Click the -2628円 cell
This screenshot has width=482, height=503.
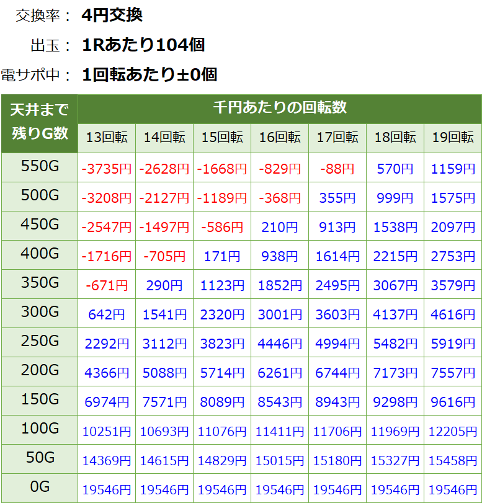tap(164, 169)
